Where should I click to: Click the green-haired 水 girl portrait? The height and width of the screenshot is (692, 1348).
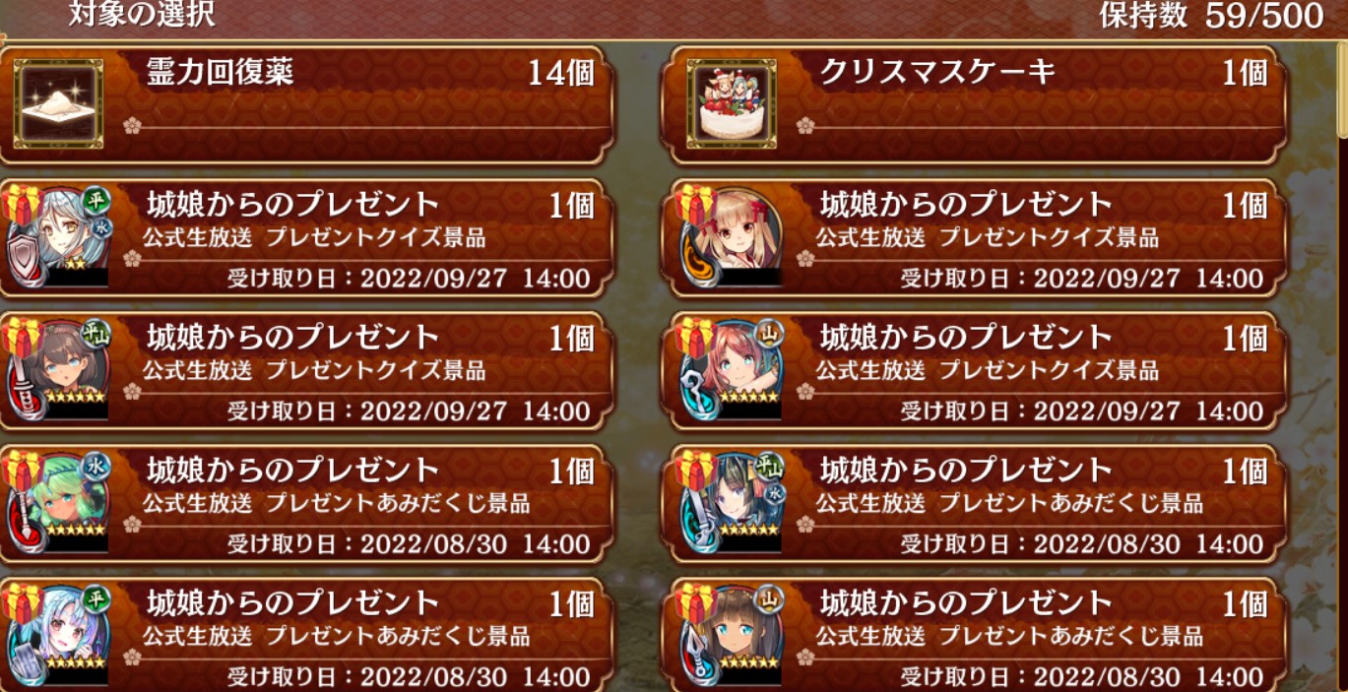click(x=57, y=502)
